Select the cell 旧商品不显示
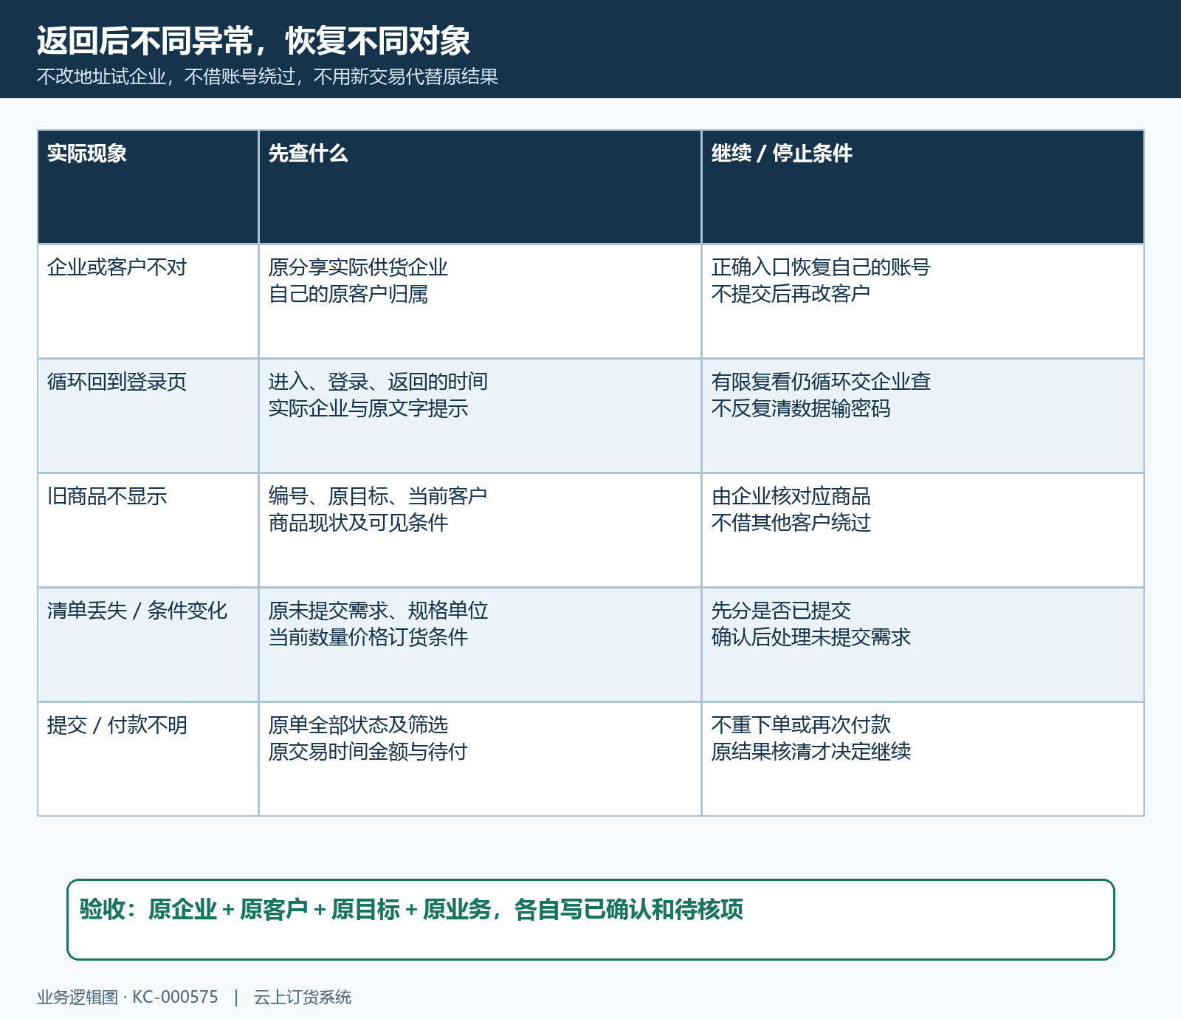Viewport: 1181px width, 1019px height. coord(148,530)
